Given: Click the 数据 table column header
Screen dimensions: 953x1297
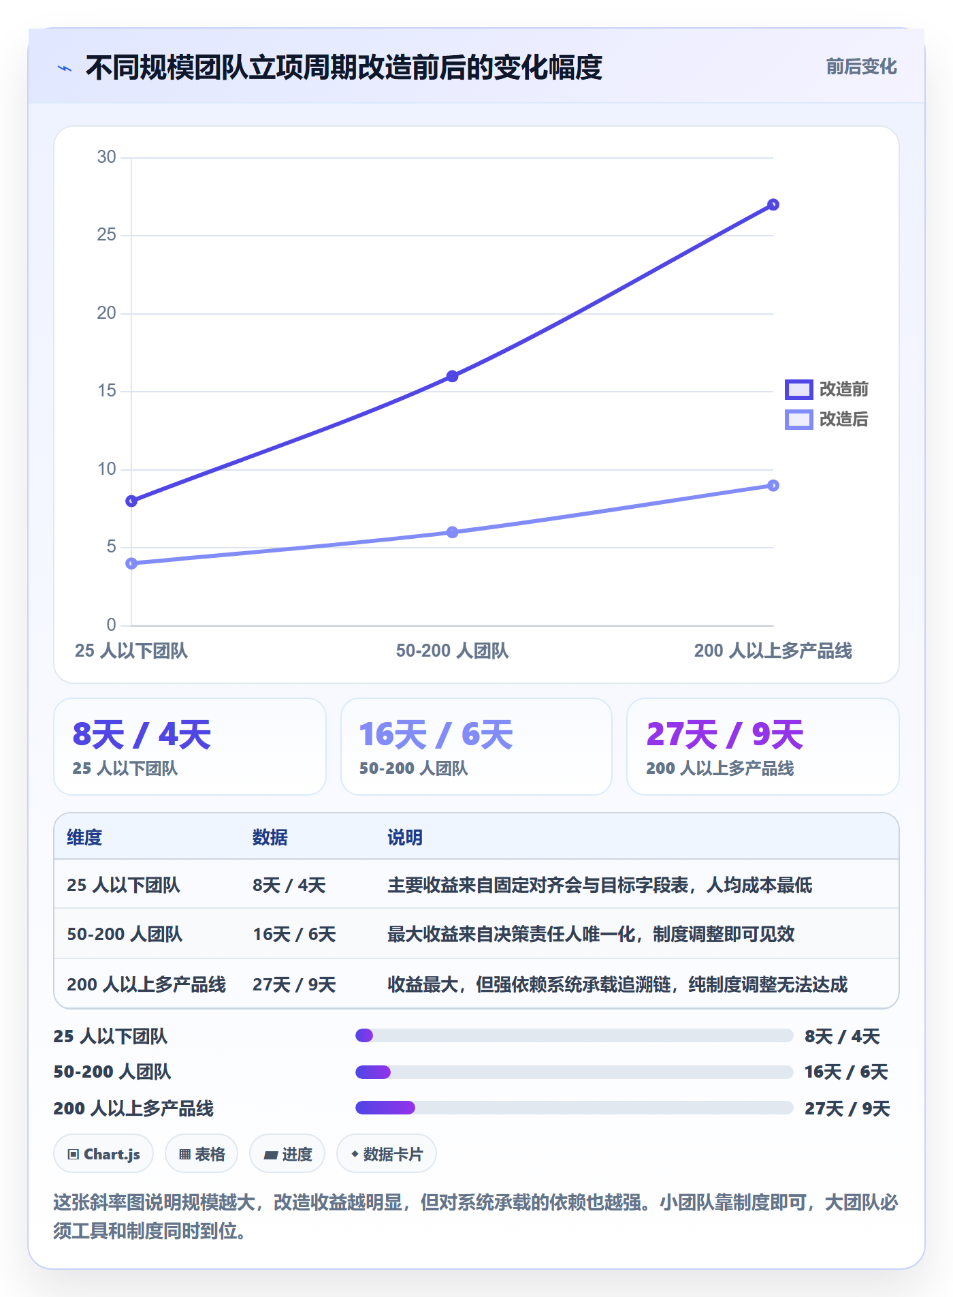Looking at the screenshot, I should click(x=270, y=837).
